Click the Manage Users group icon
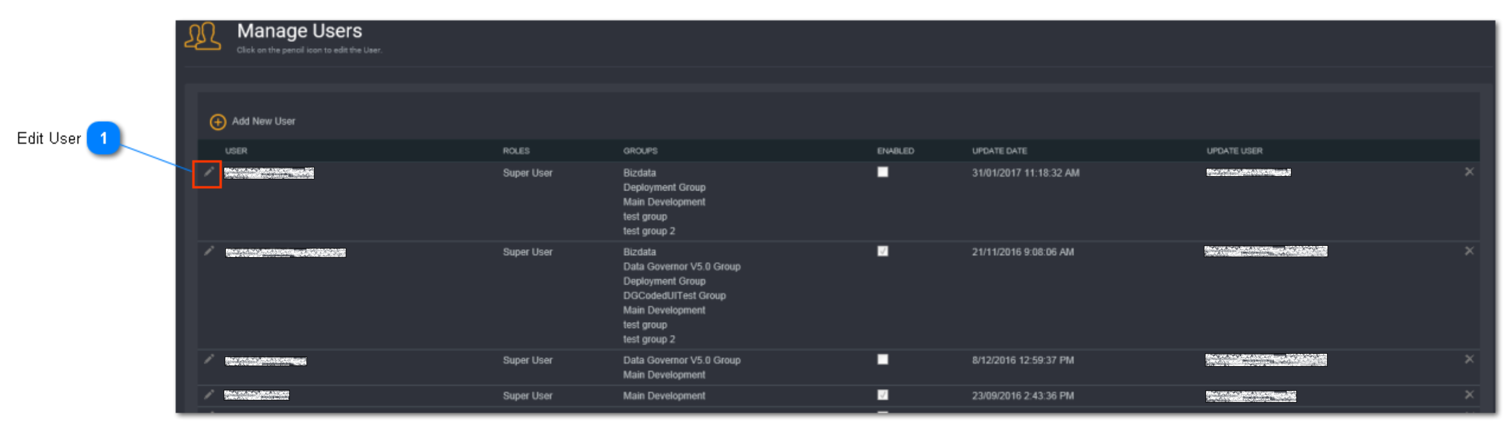Viewport: 1512px width, 423px height. (x=203, y=37)
